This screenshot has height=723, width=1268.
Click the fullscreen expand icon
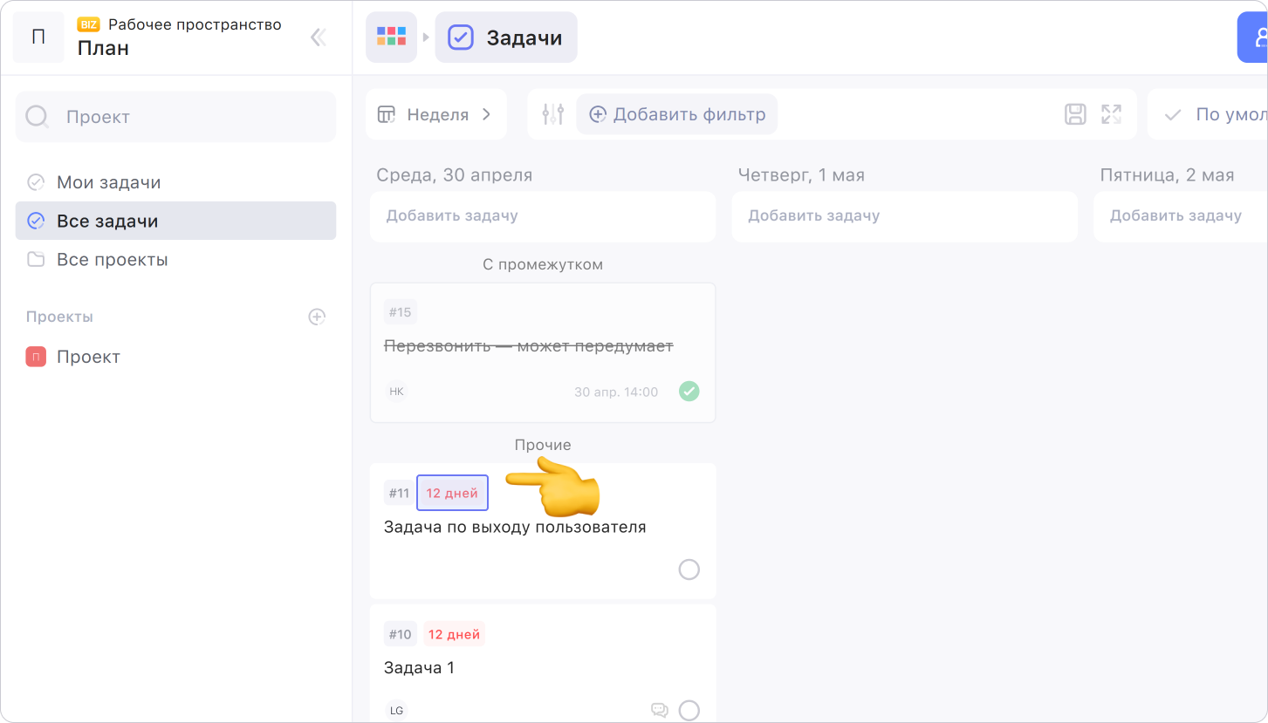click(x=1111, y=114)
